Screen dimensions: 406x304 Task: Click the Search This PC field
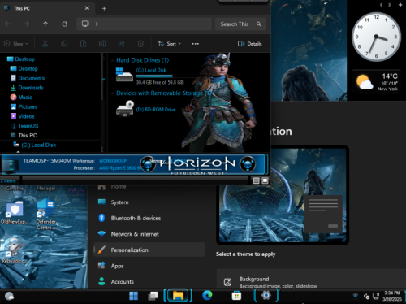pyautogui.click(x=240, y=24)
